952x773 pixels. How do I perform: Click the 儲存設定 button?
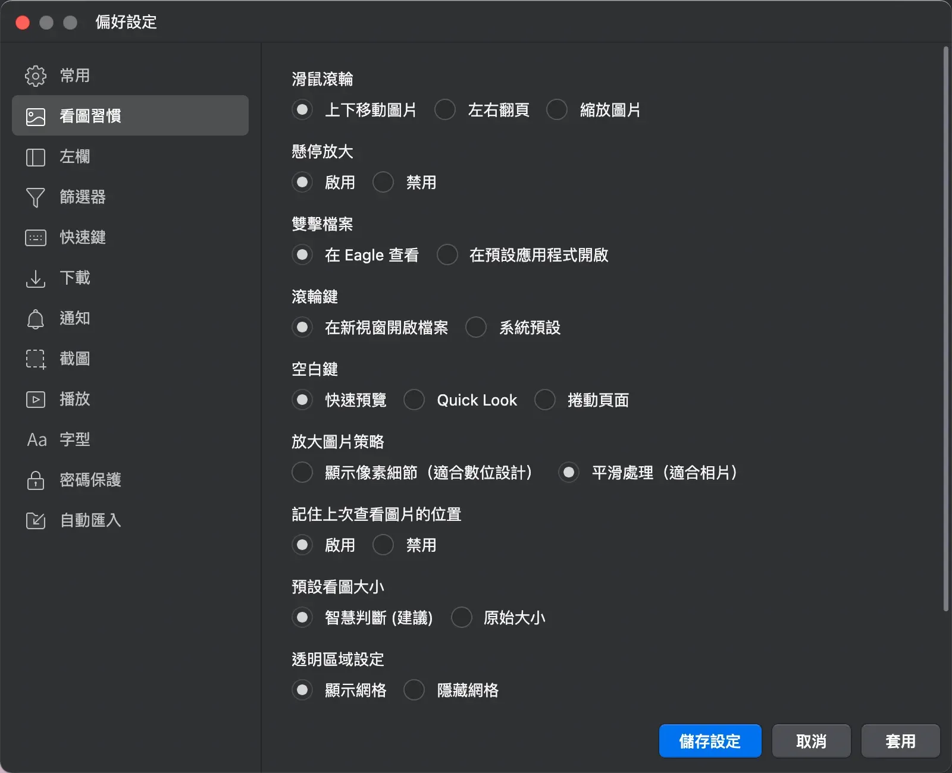coord(710,741)
